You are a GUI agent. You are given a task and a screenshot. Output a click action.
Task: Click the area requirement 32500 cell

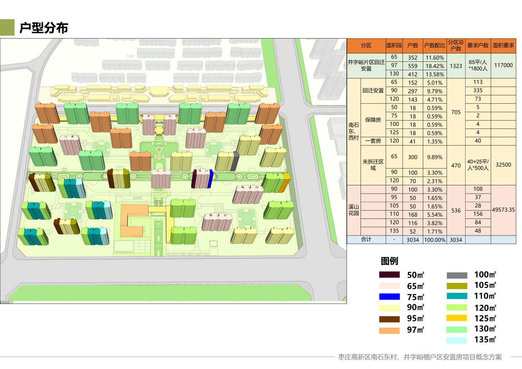(503, 165)
